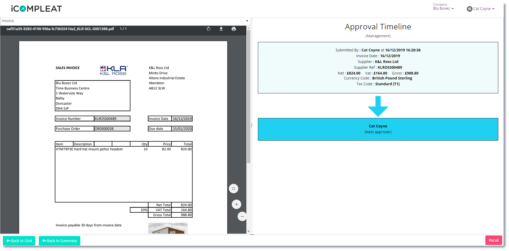Recall the submitted invoice
Image resolution: width=509 pixels, height=251 pixels.
coord(494,240)
